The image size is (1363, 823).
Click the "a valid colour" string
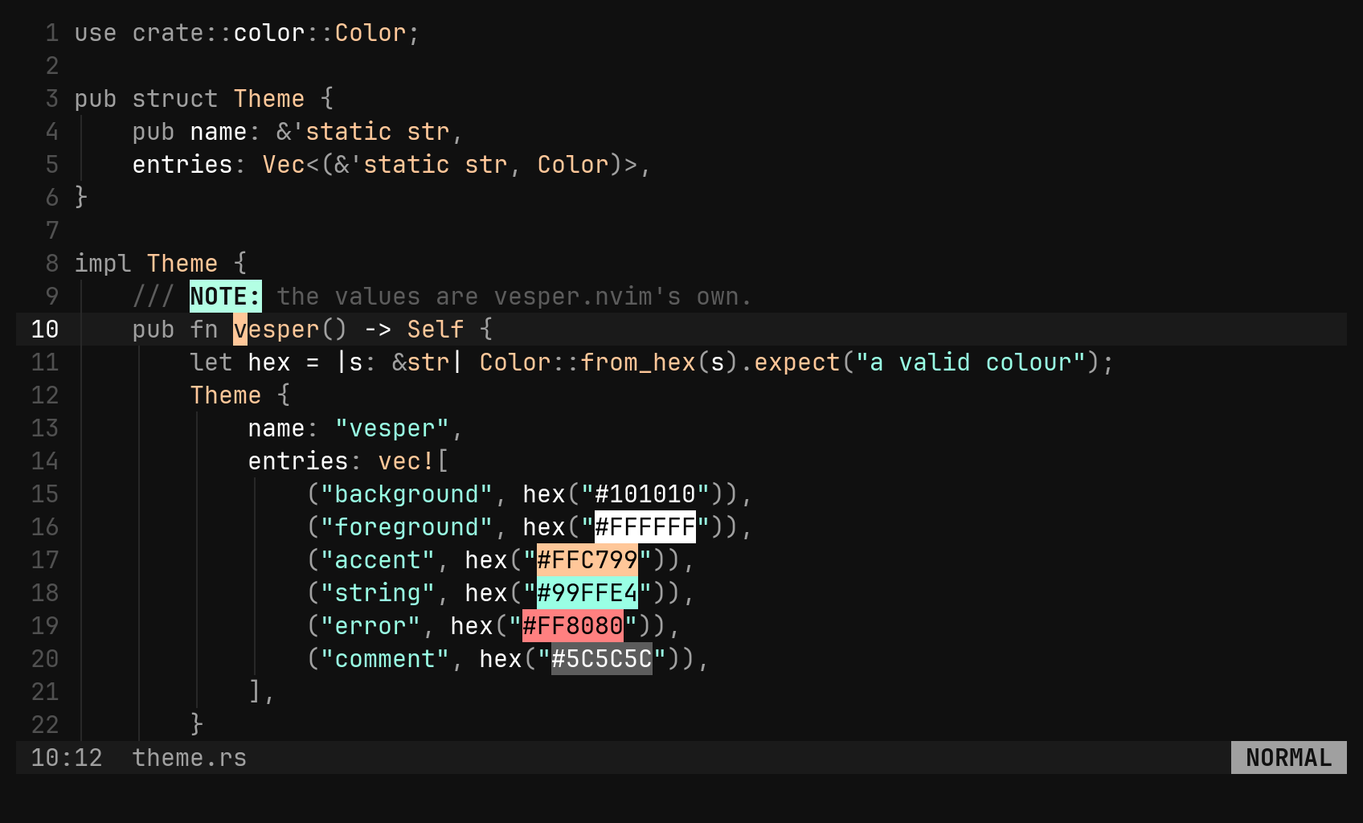971,362
